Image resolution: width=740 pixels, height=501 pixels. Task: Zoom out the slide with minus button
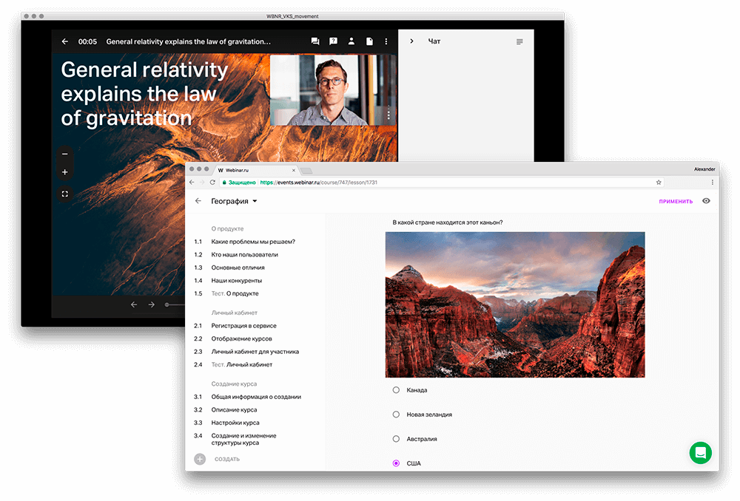(65, 154)
